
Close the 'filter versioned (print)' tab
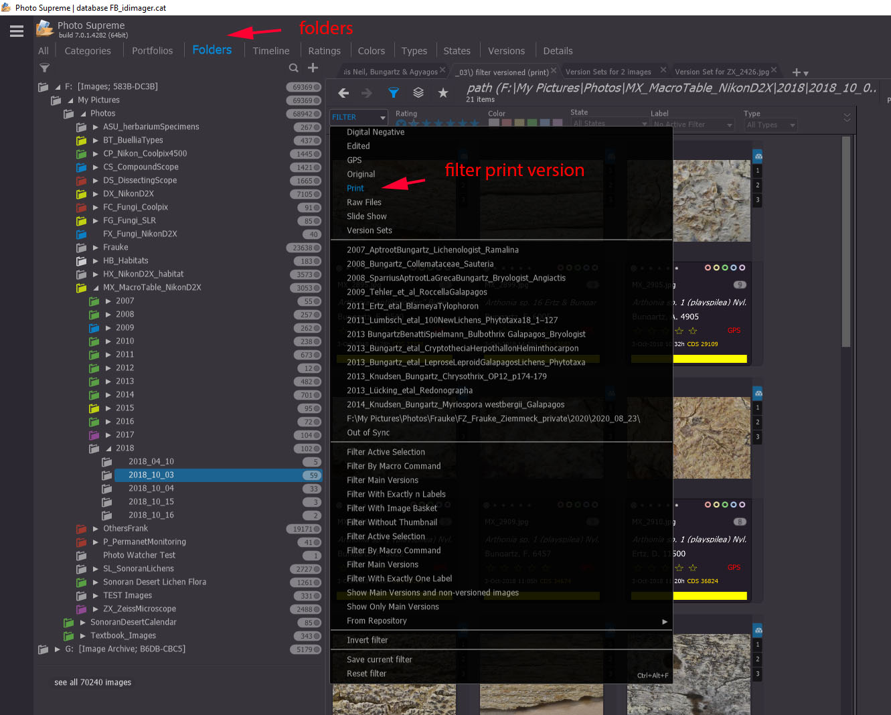tap(554, 70)
